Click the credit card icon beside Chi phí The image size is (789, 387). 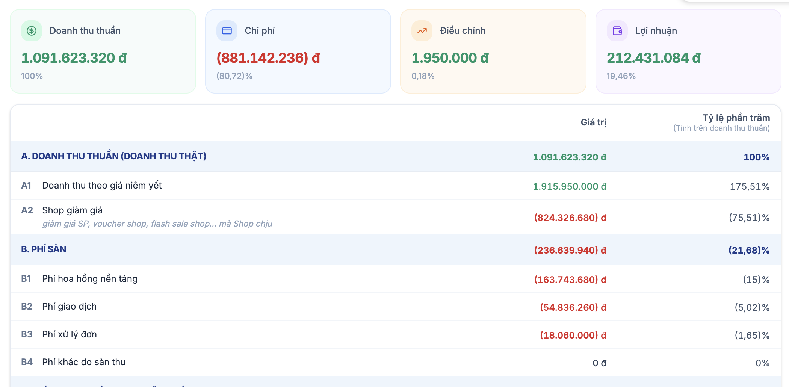pyautogui.click(x=227, y=31)
